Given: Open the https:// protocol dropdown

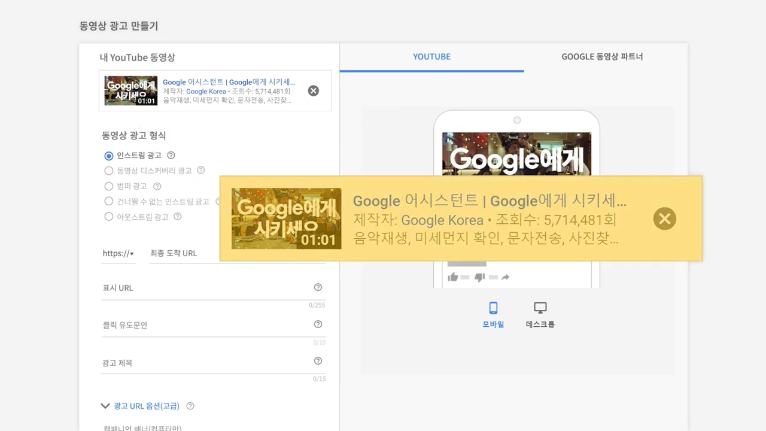Looking at the screenshot, I should tap(118, 253).
